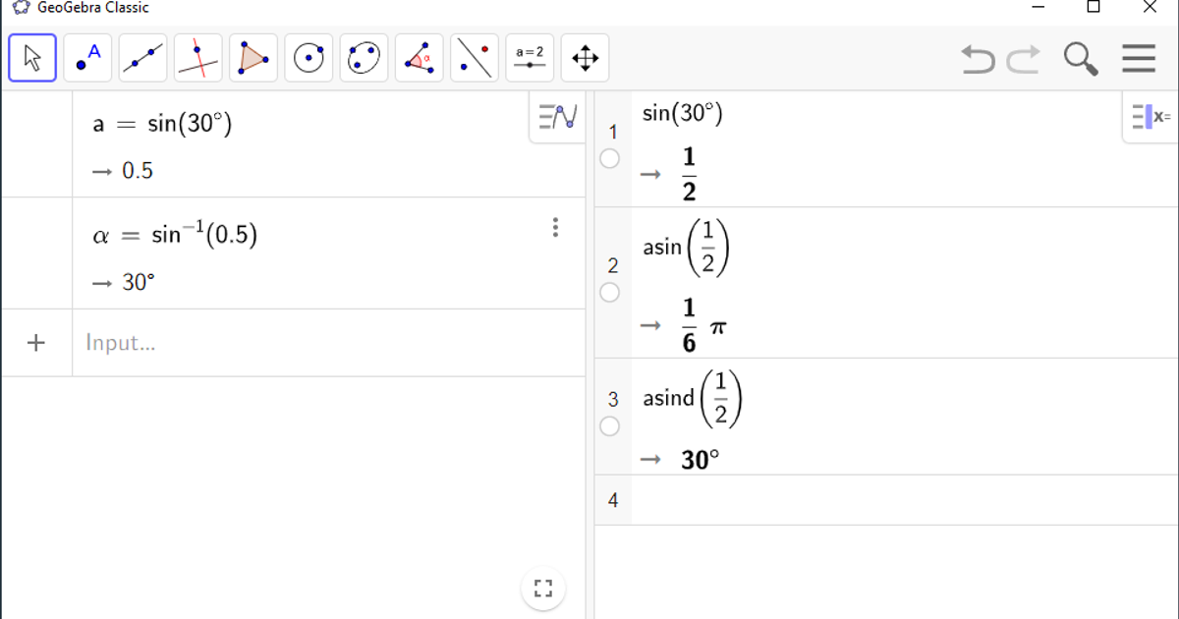Open the Algebra view sort options
The height and width of the screenshot is (619, 1179).
coord(556,114)
